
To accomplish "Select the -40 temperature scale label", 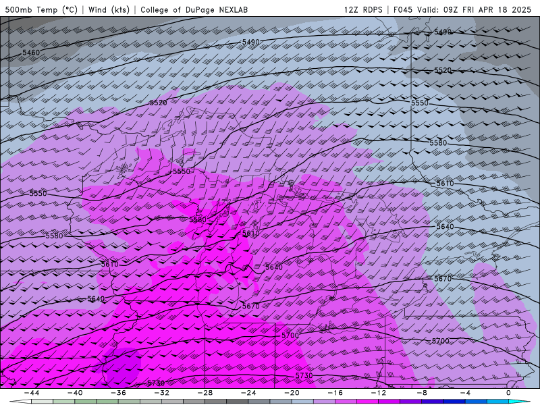I will pyautogui.click(x=75, y=393).
